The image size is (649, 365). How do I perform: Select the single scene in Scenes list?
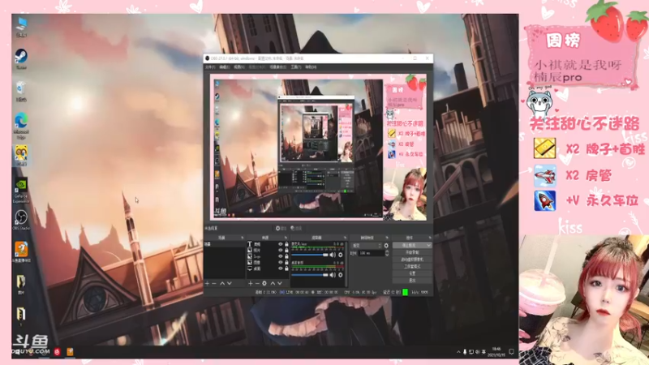click(x=225, y=244)
